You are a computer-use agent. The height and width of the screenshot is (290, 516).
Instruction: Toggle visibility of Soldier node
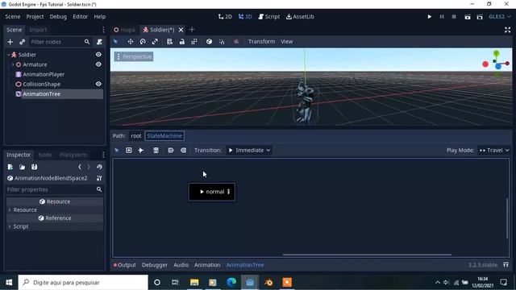click(98, 55)
